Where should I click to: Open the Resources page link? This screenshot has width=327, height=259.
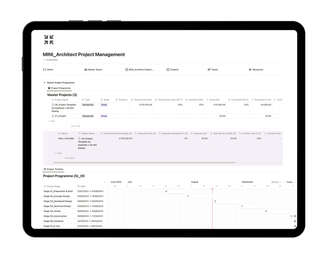pyautogui.click(x=256, y=70)
